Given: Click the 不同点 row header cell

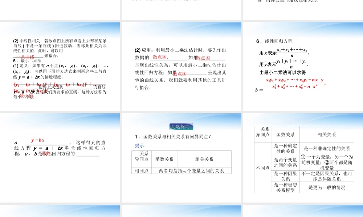Looking at the screenshot, I should 263,168.
